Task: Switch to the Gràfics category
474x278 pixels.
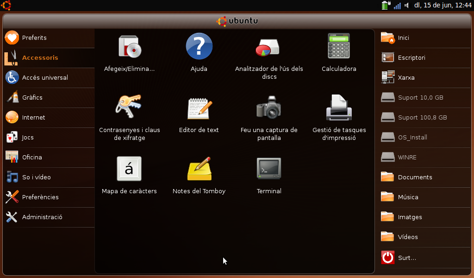Action: tap(49, 98)
